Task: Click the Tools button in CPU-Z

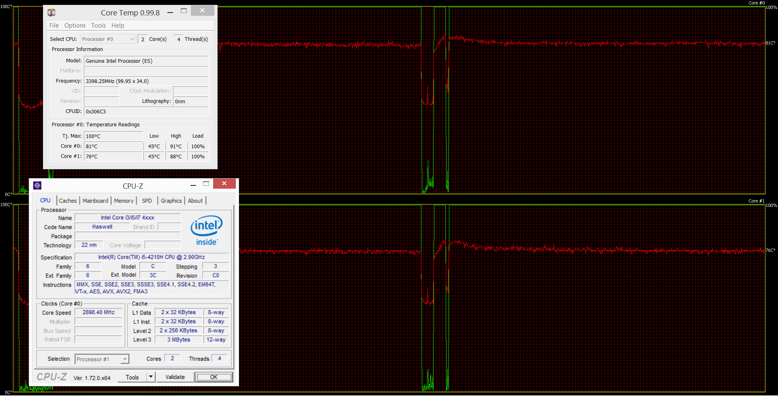Action: [x=132, y=377]
